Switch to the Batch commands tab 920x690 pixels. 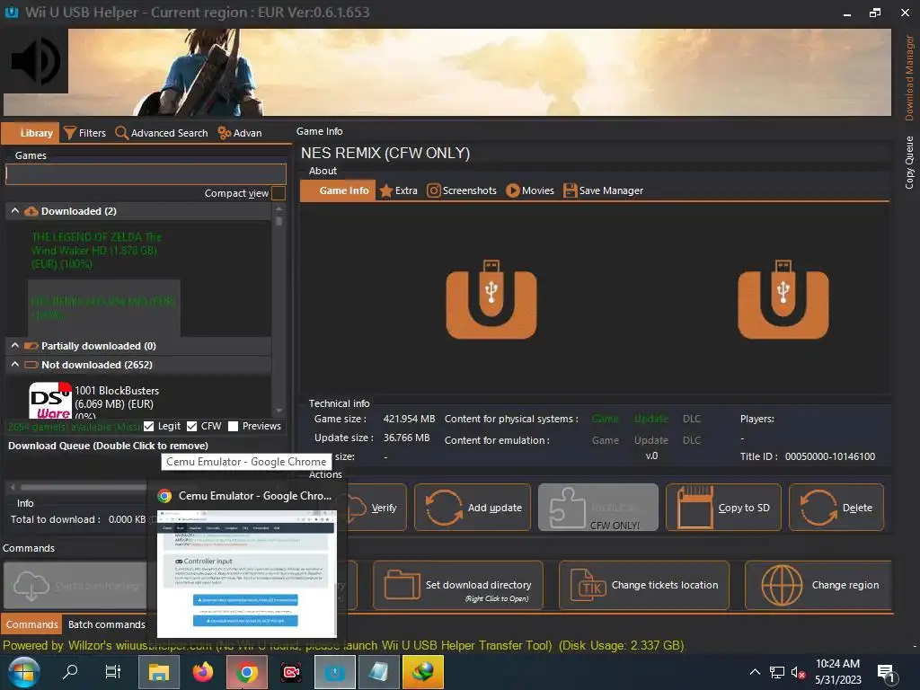pos(106,624)
